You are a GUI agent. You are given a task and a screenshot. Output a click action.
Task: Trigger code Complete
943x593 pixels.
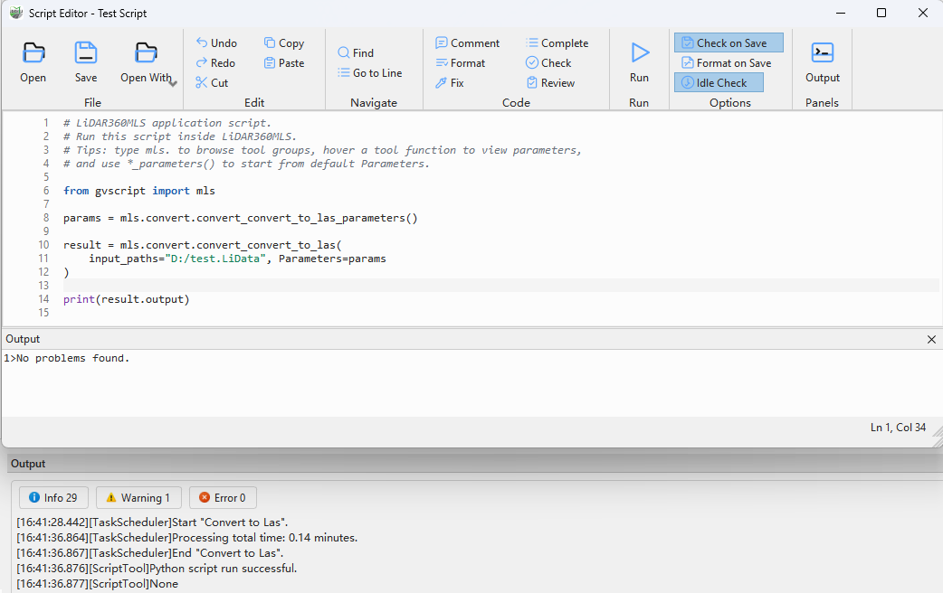557,43
